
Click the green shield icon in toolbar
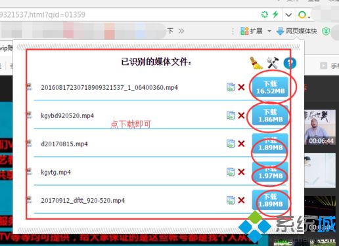(326, 31)
